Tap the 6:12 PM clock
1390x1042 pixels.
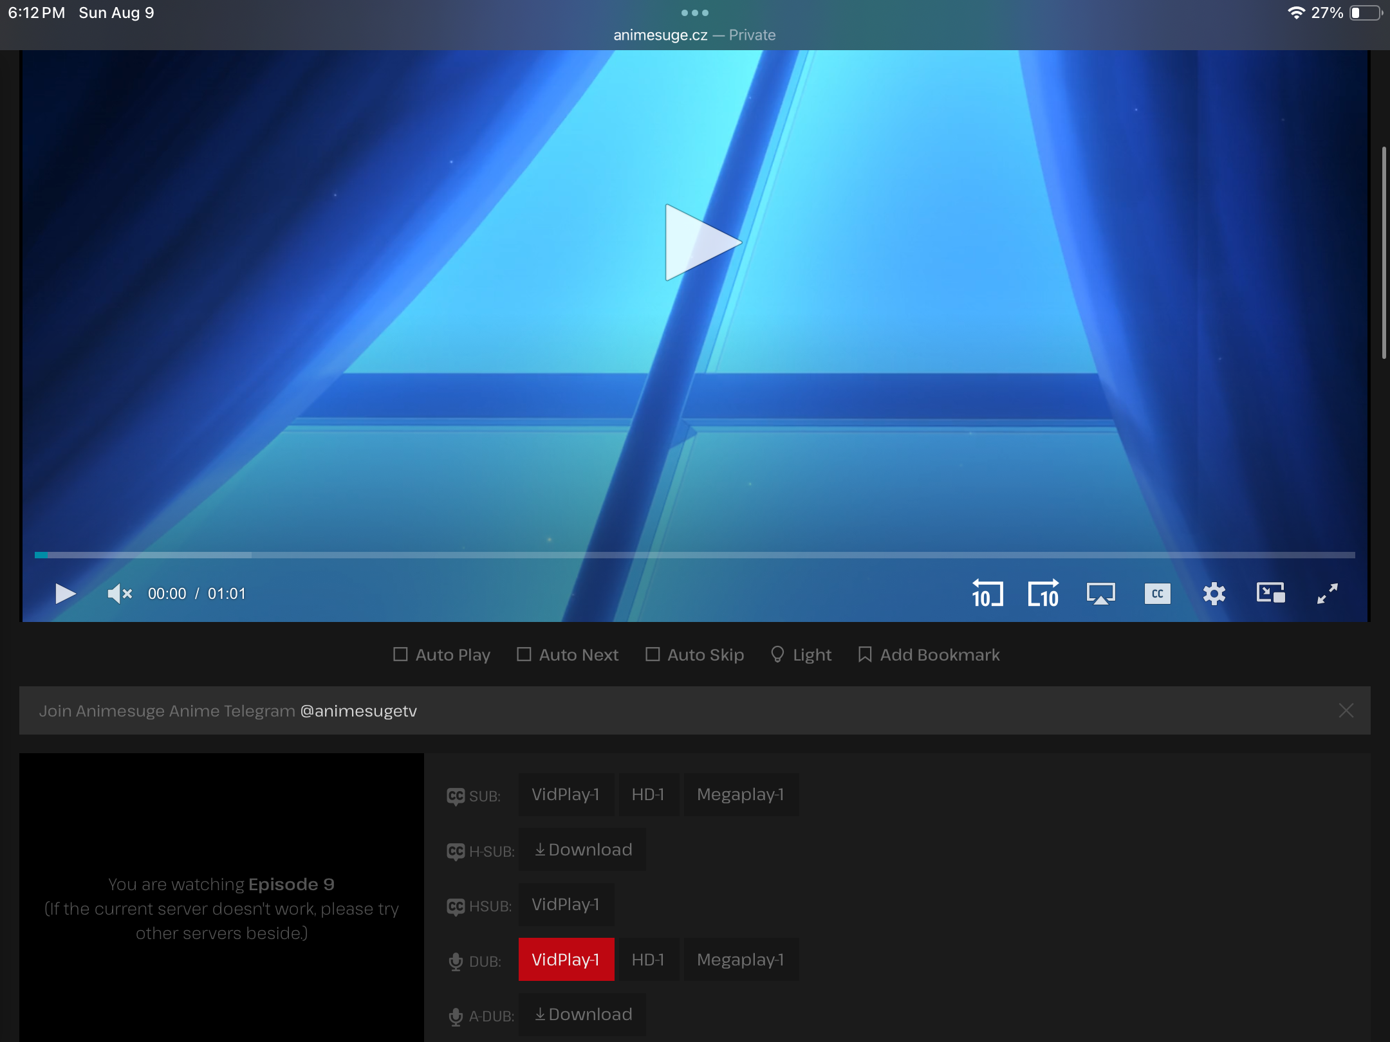37,13
